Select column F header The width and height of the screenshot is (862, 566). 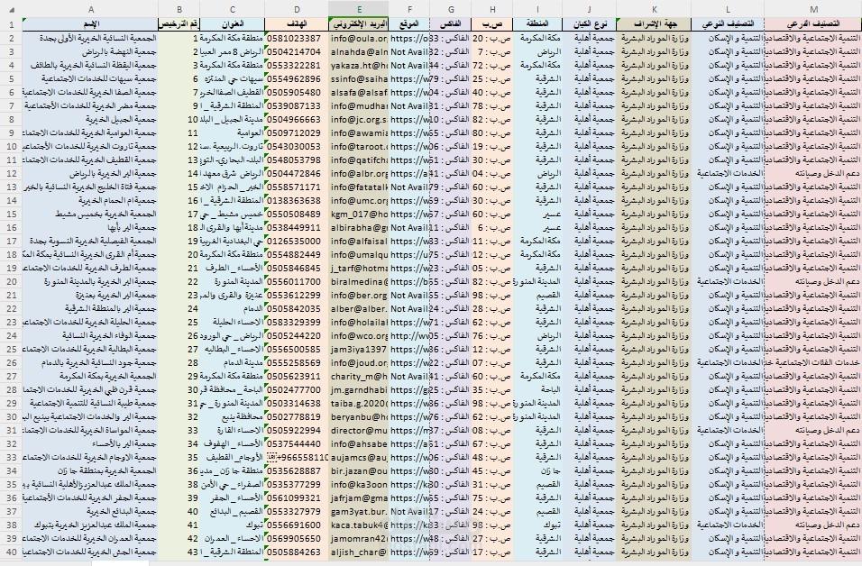(x=409, y=9)
